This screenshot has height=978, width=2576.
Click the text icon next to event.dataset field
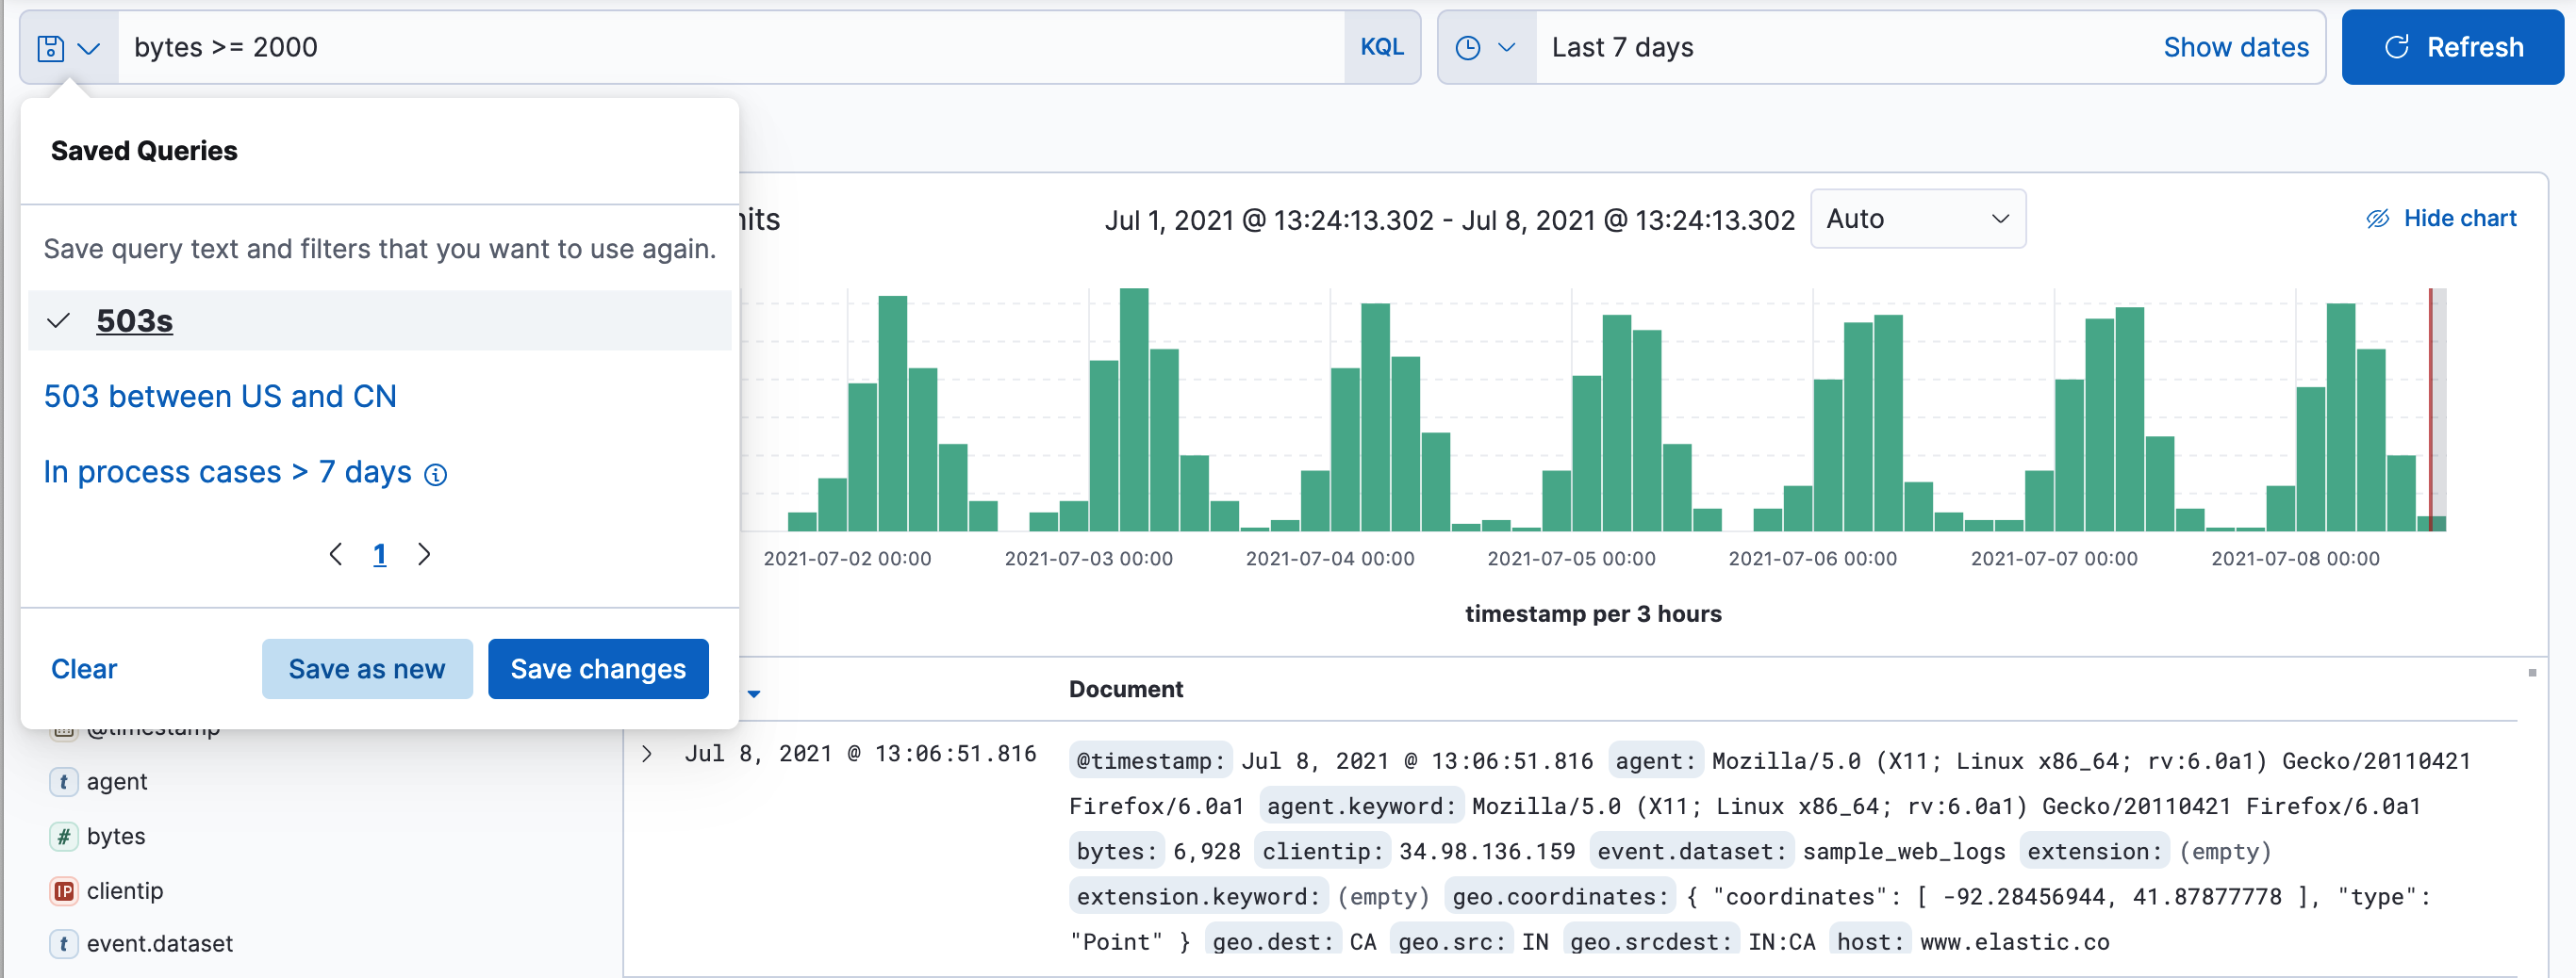[x=63, y=943]
